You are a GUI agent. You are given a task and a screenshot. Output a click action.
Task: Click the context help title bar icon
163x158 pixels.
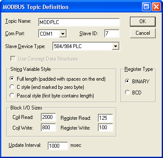146,7
